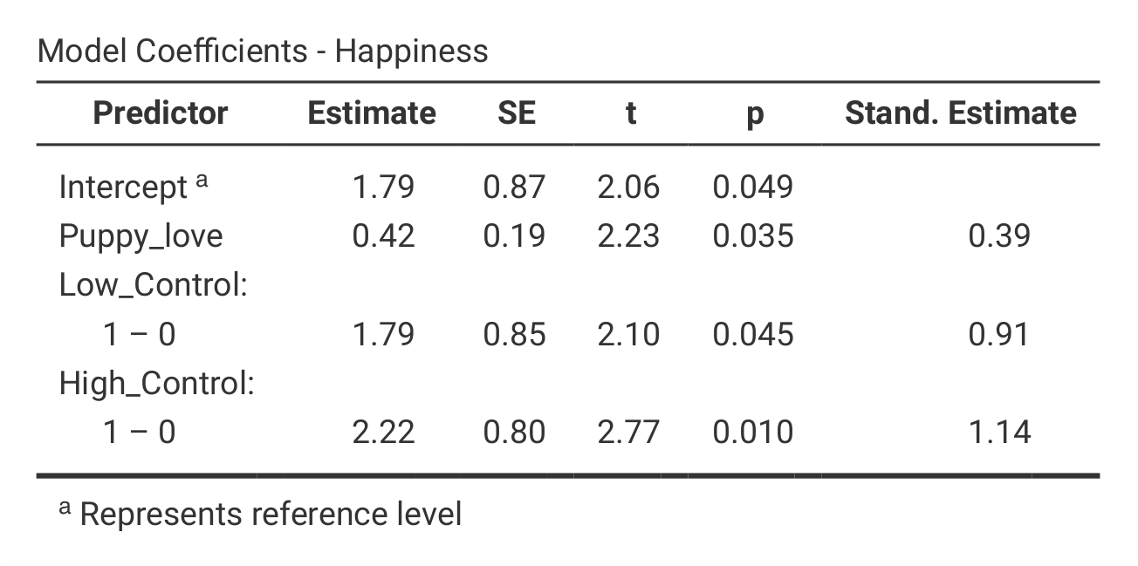Click the Puppy_love predictor label
This screenshot has height=566, width=1138.
[x=141, y=237]
